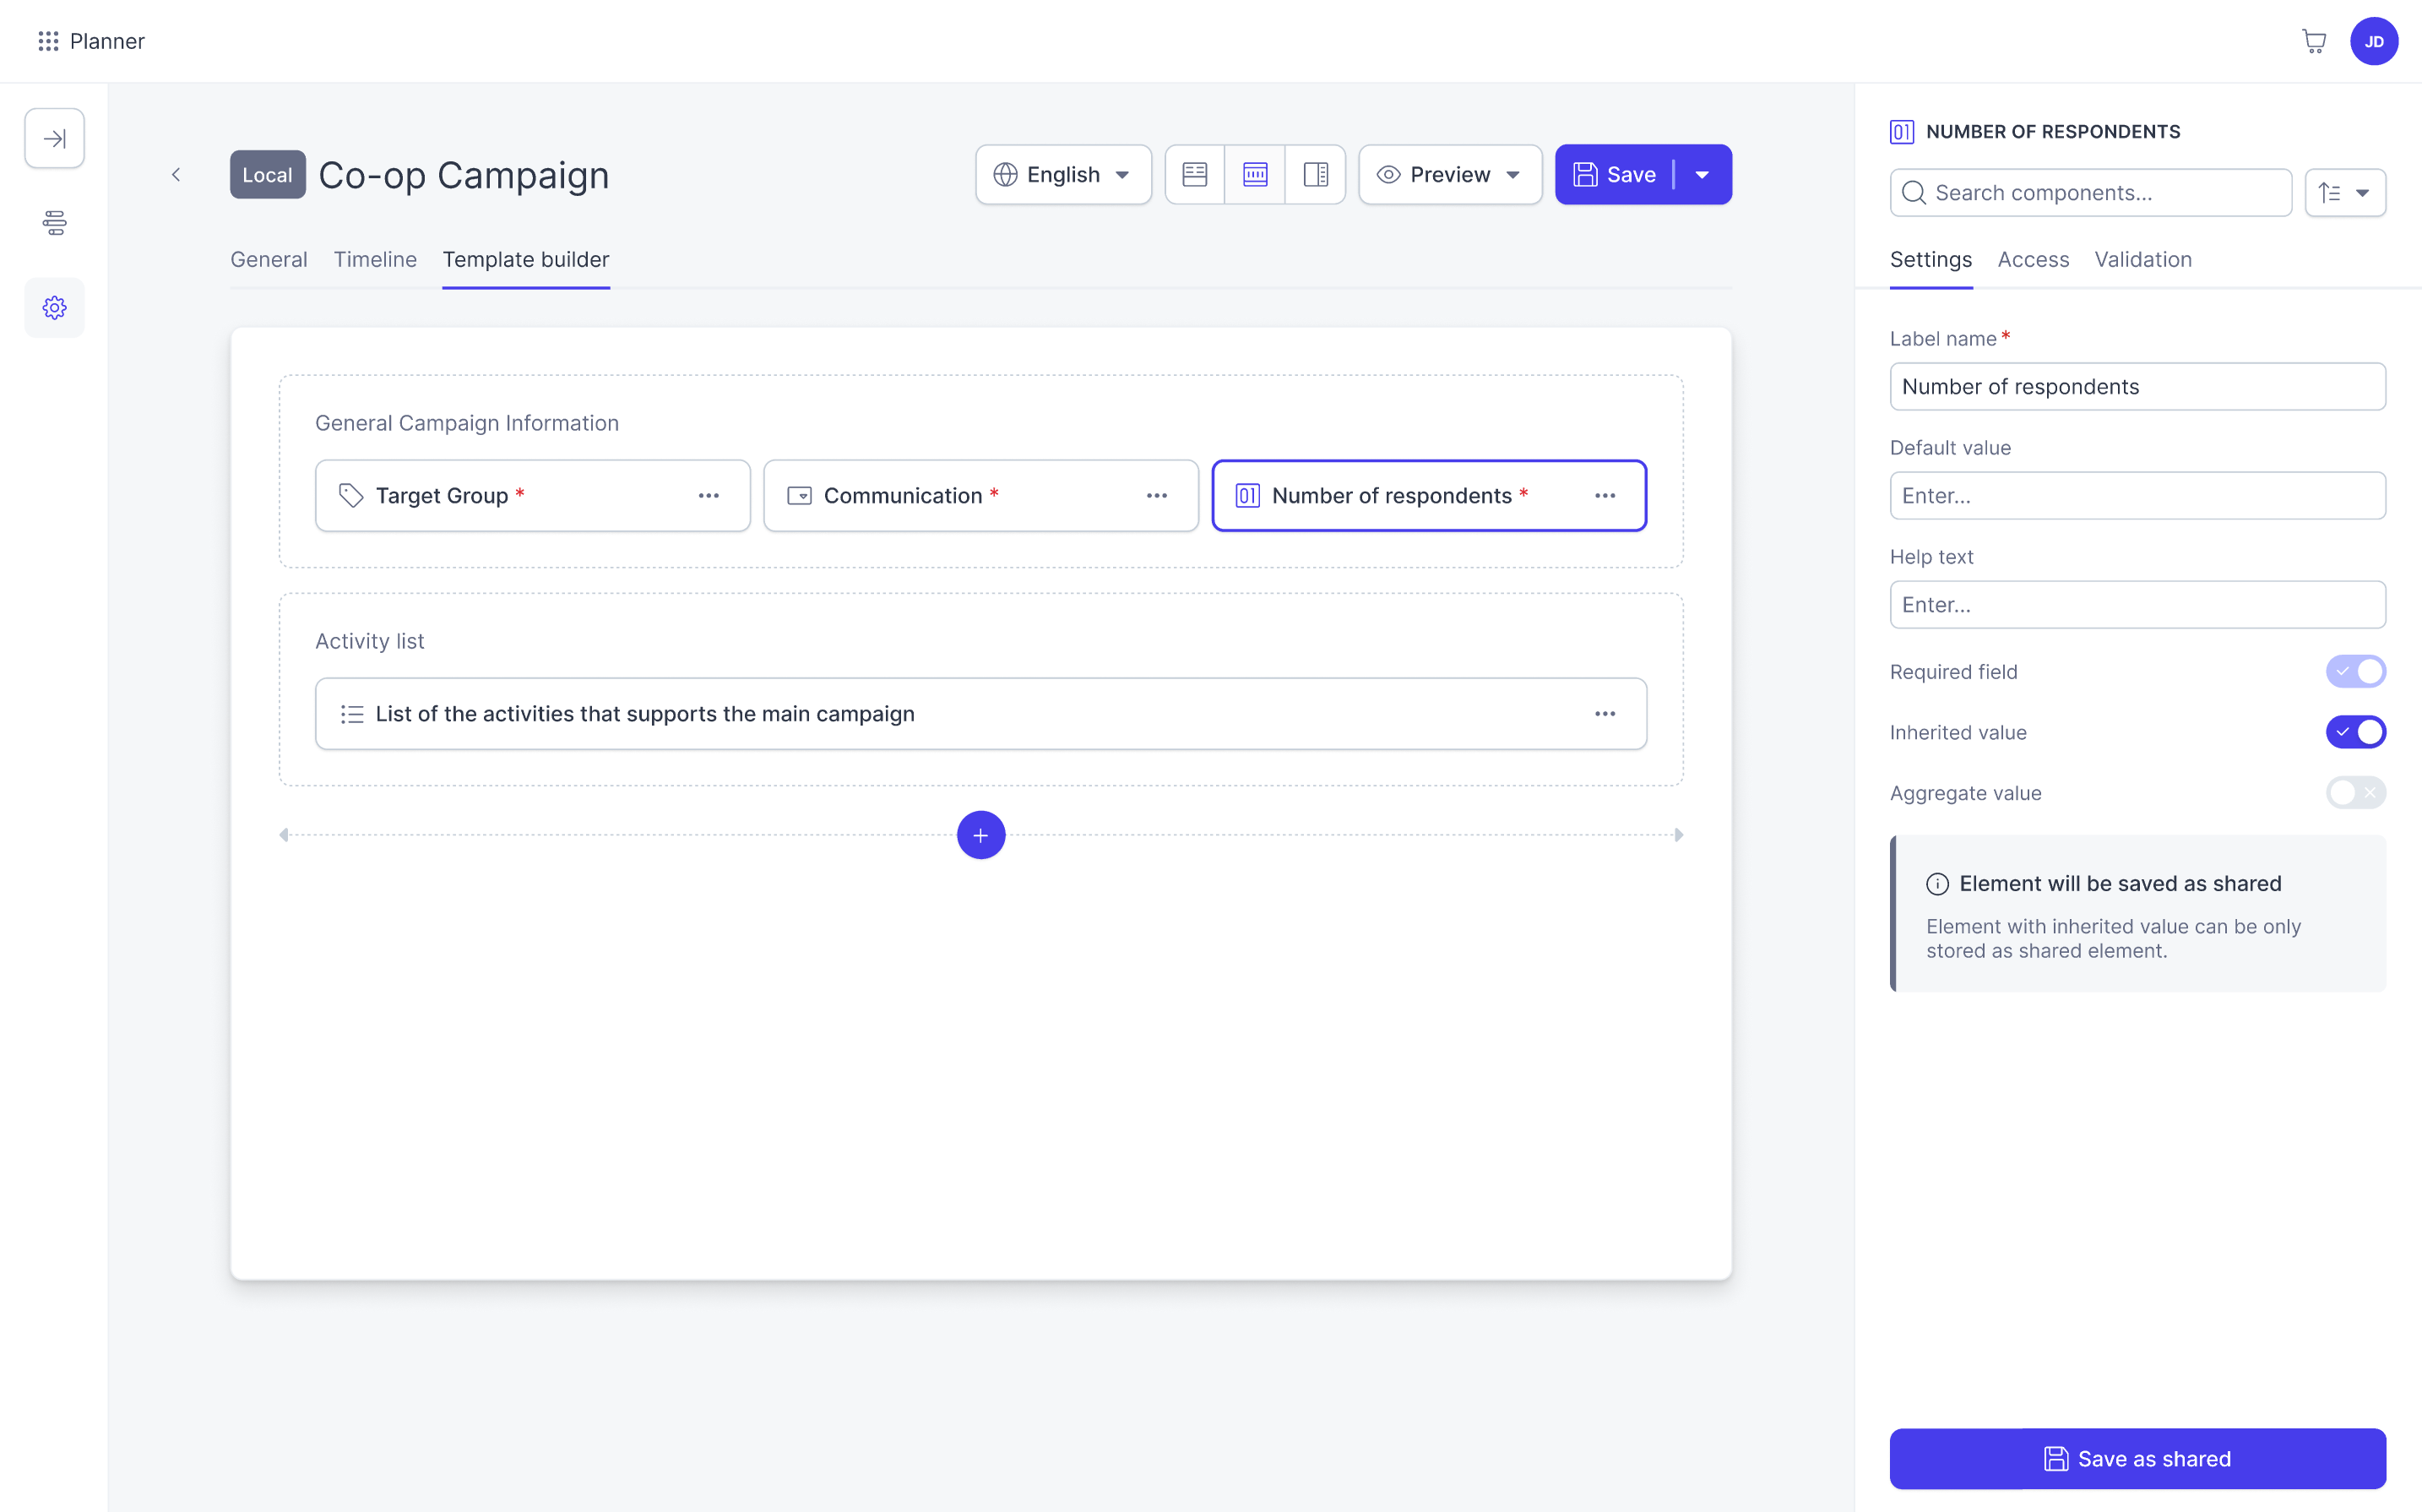Image resolution: width=2422 pixels, height=1512 pixels.
Task: Open the component sort order dropdown
Action: (x=2344, y=193)
